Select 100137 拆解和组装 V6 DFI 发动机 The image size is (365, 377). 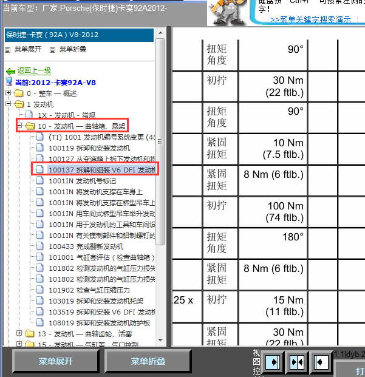[101, 170]
